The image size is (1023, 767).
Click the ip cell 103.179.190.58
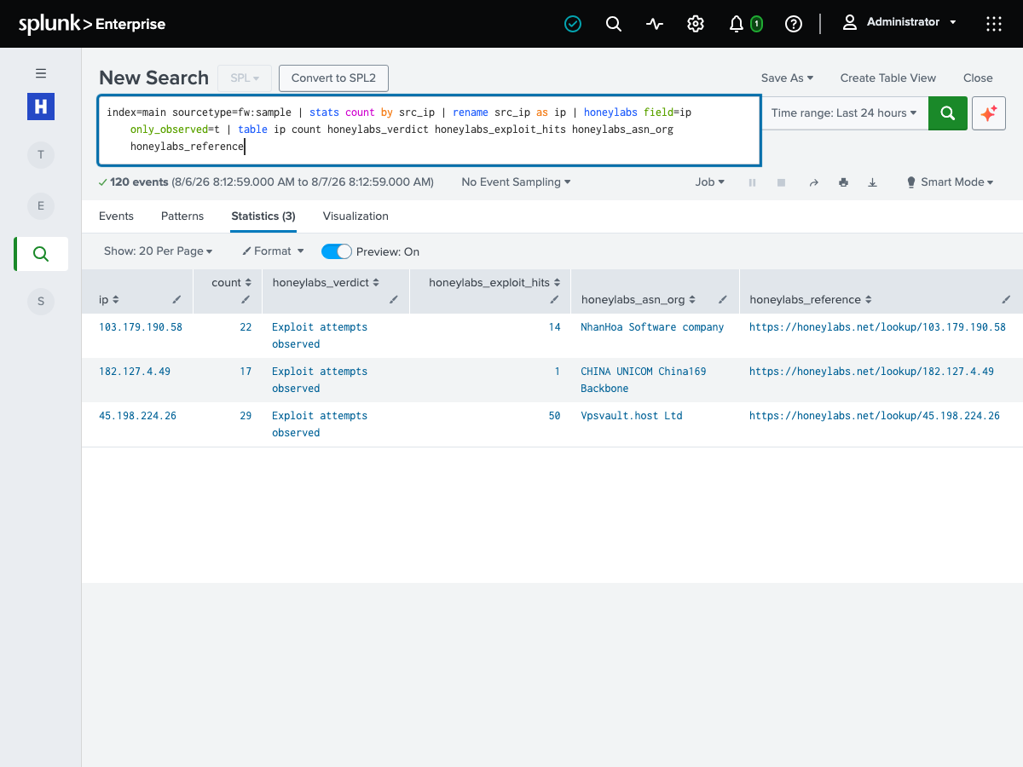[141, 327]
